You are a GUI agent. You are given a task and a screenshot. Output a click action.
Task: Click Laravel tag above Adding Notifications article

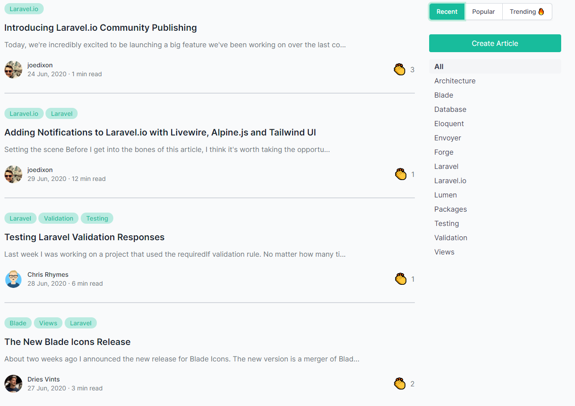[62, 114]
